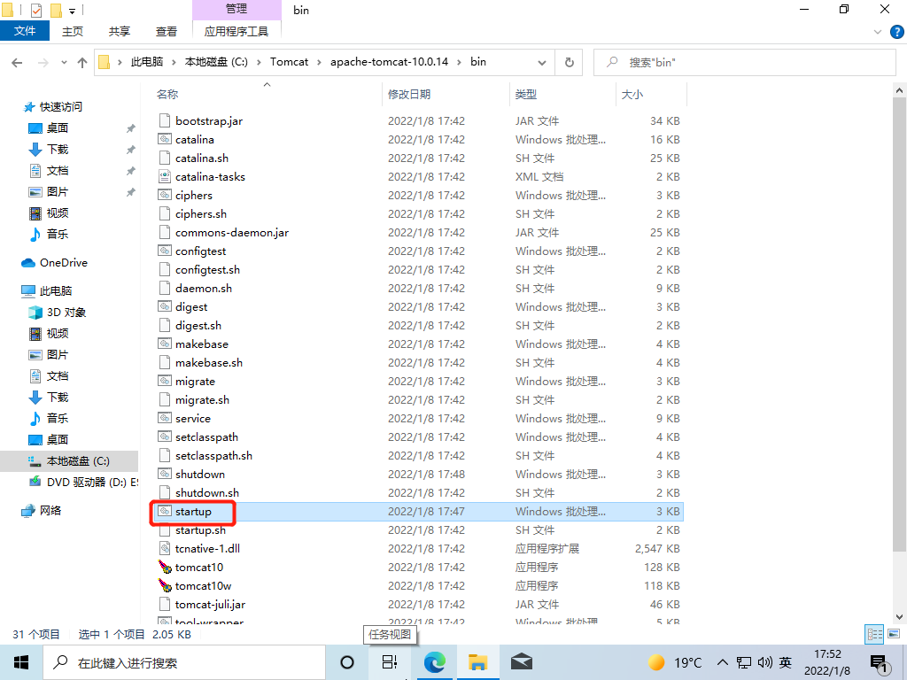This screenshot has width=907, height=680.
Task: Open the 文件 menu
Action: 25,29
